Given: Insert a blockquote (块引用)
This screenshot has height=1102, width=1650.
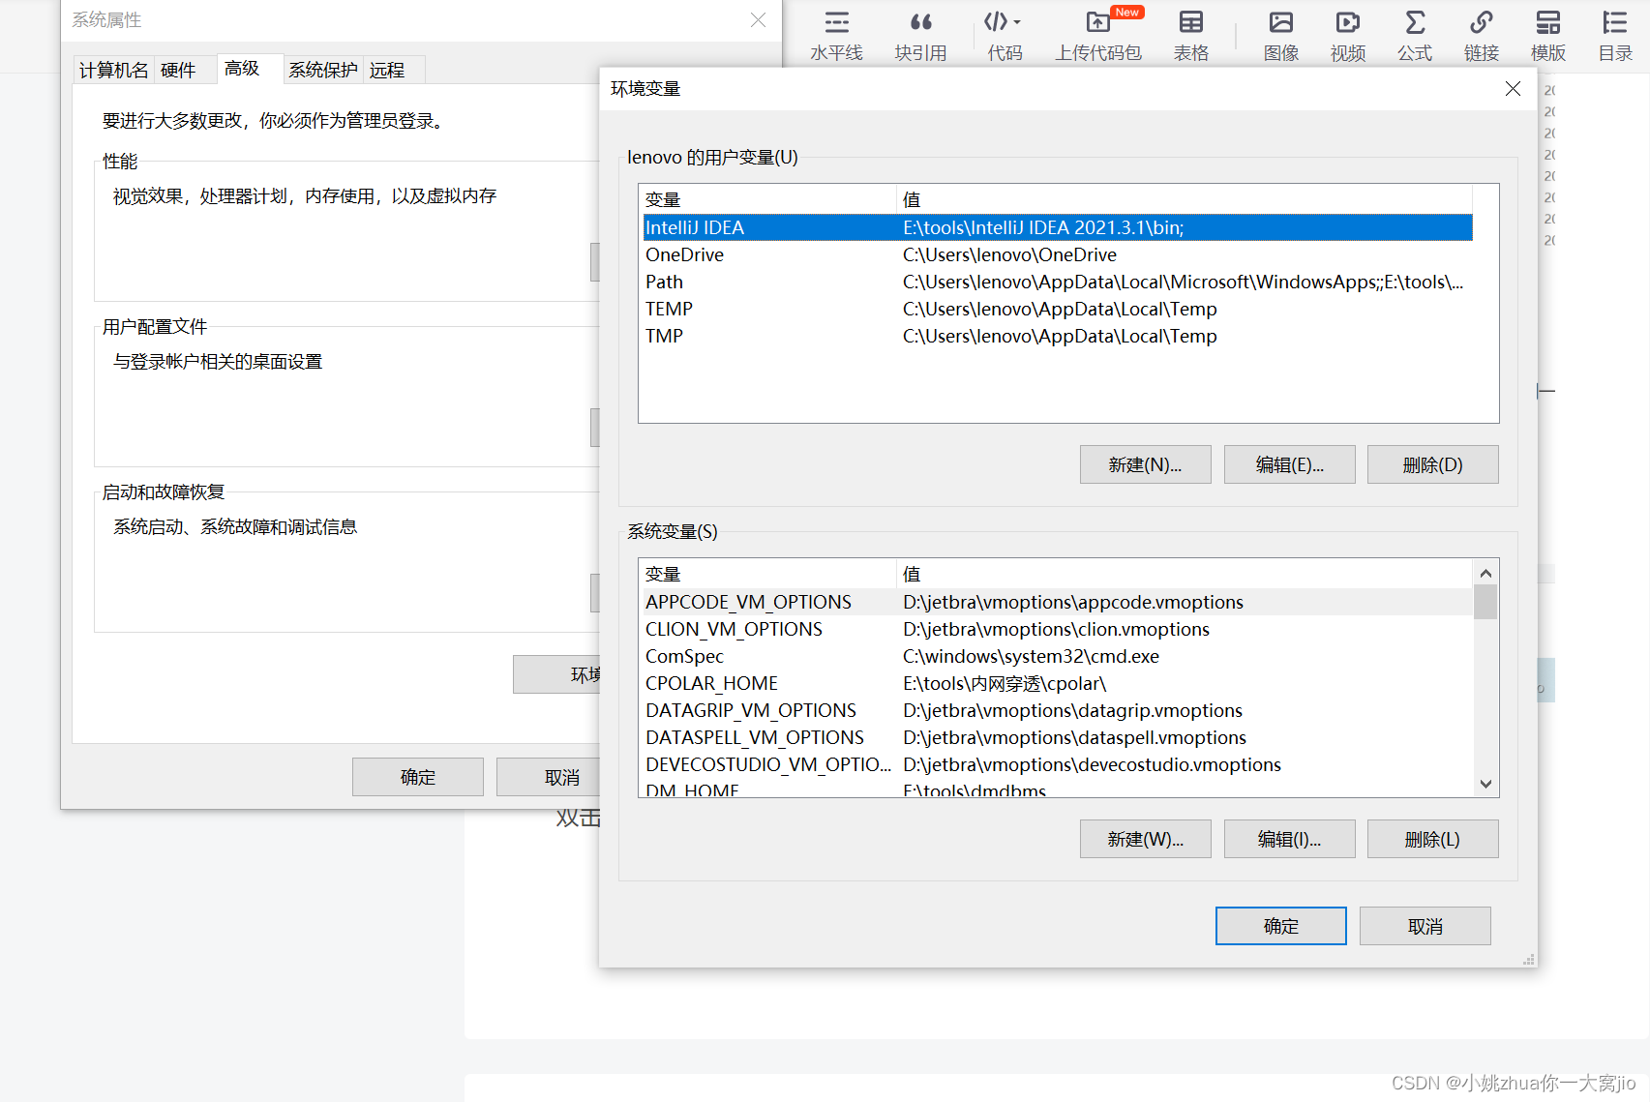Looking at the screenshot, I should click(920, 34).
